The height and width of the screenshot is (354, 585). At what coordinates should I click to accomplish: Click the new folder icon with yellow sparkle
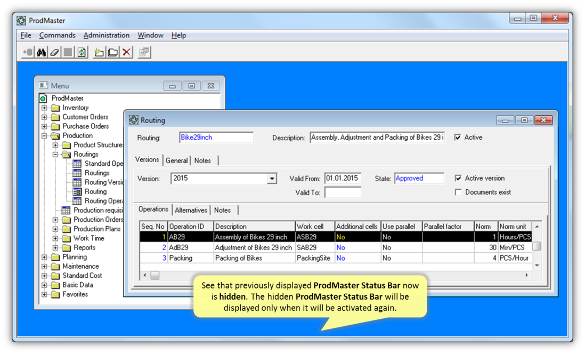(99, 52)
